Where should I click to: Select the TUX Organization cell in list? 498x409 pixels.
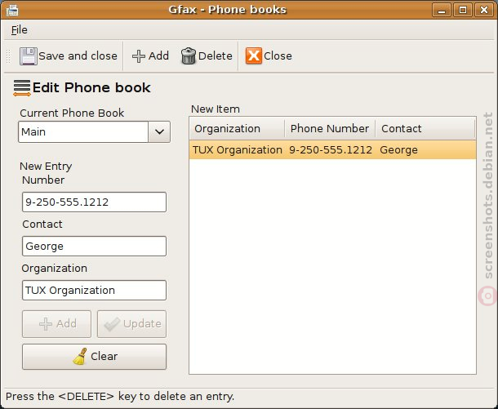click(x=238, y=150)
